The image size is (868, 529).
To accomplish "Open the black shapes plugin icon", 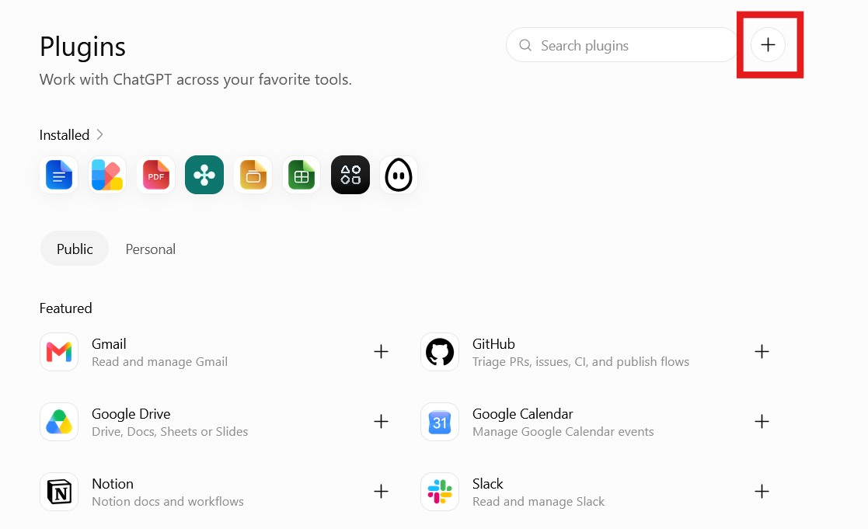I will [x=350, y=175].
